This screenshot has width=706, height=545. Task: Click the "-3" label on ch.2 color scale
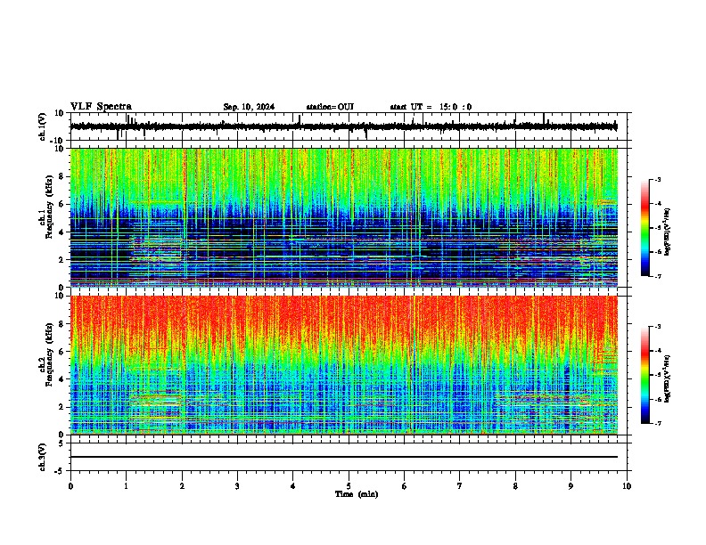pos(658,327)
